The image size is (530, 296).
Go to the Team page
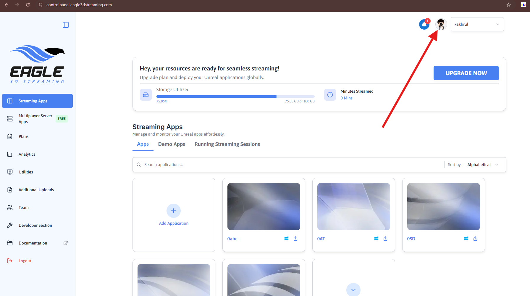coord(37,207)
